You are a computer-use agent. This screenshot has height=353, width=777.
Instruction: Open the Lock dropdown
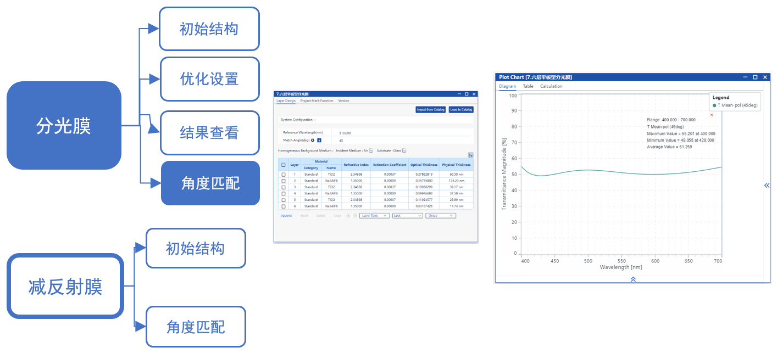(407, 216)
